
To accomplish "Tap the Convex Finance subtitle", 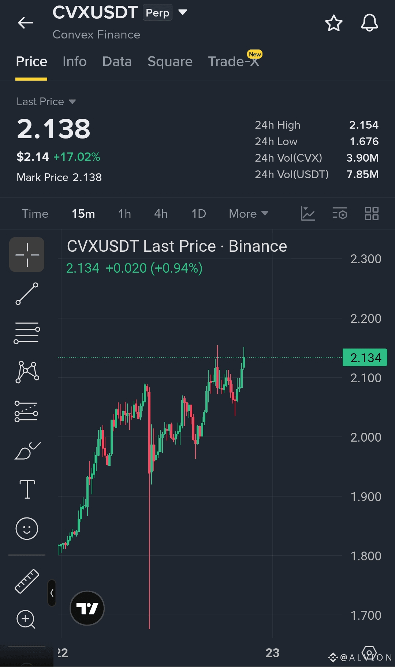I will [96, 34].
